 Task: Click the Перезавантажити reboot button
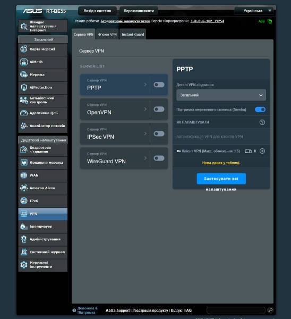coord(139,11)
